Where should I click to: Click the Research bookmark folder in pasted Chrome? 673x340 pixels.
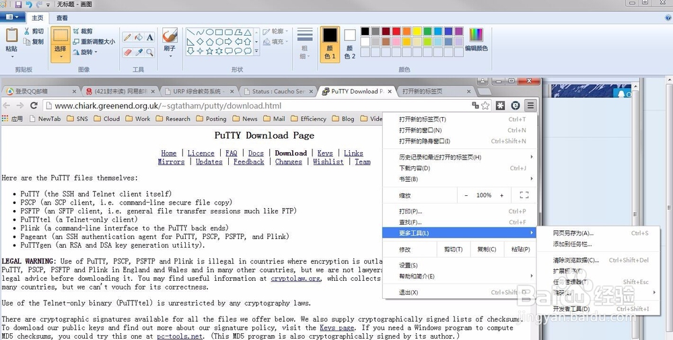(x=174, y=119)
